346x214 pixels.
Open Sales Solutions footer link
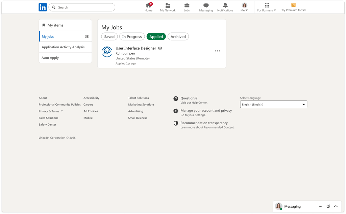49,118
